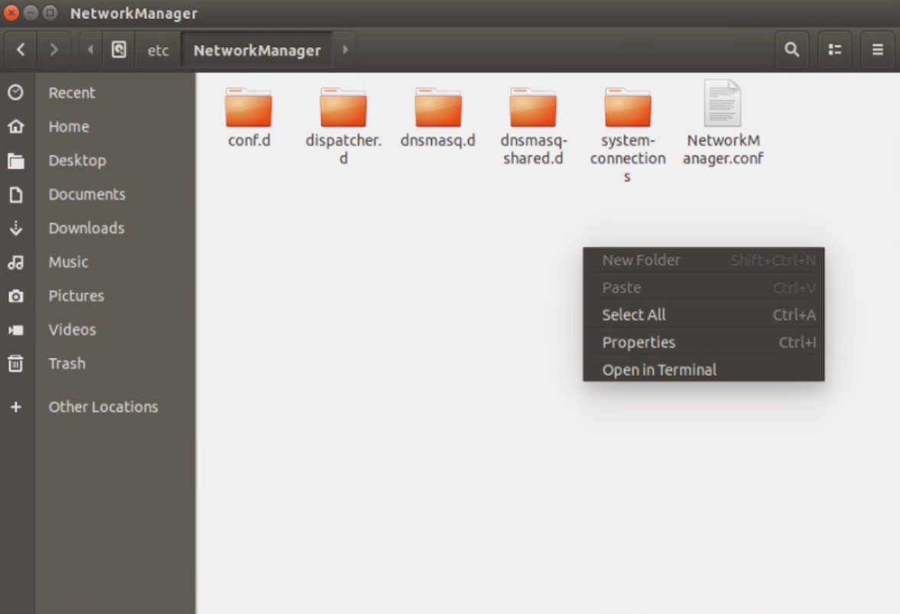Choose Paste in the context menu
Screen dimensions: 900x614
(703, 288)
